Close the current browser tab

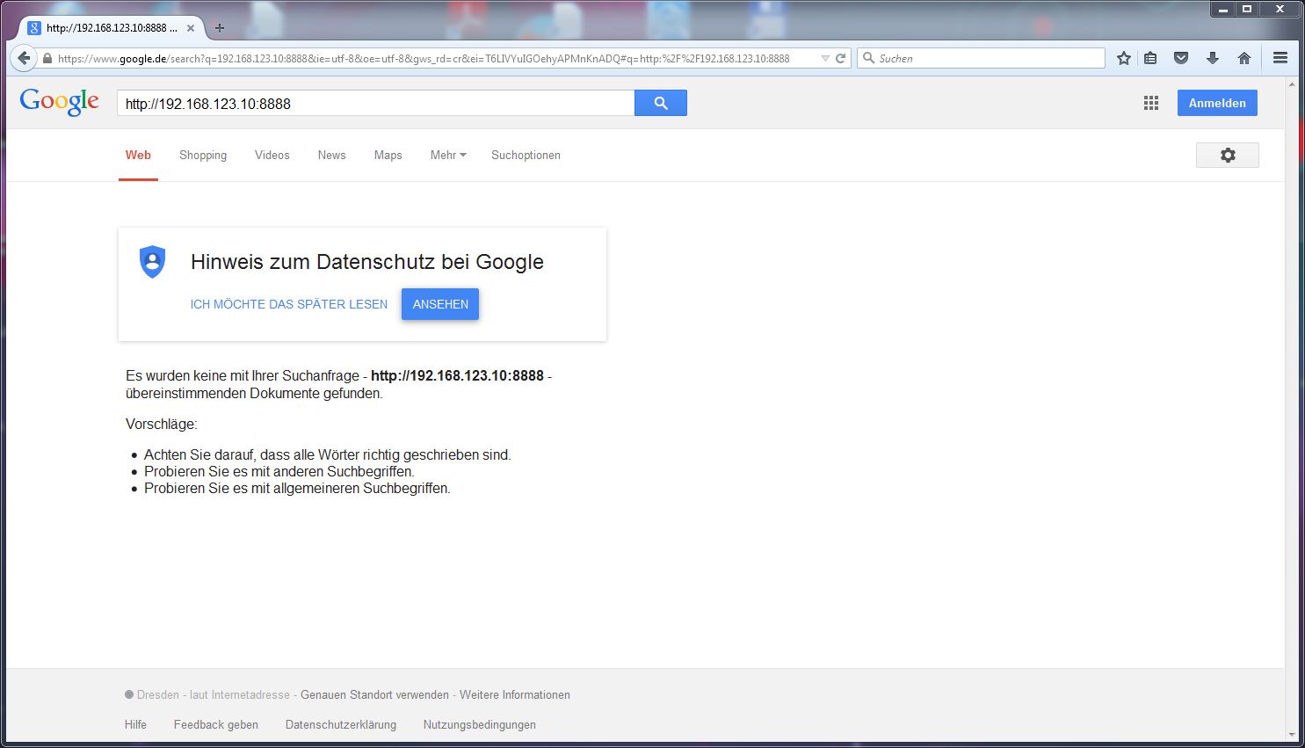[191, 28]
